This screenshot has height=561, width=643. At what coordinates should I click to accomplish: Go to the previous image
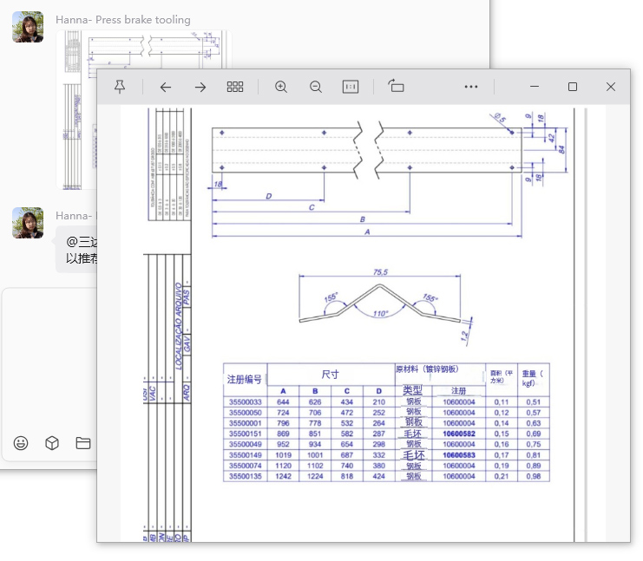tap(166, 87)
